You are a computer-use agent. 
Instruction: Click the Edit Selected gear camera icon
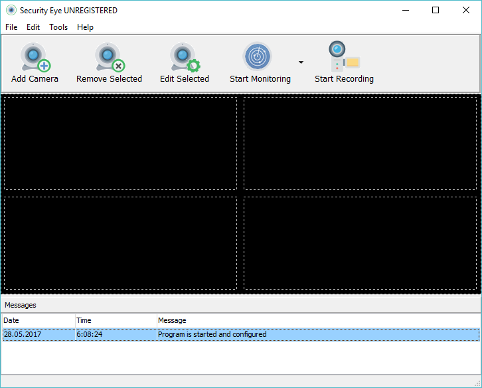(184, 57)
